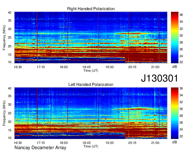Click the Left Handed Polarization spectrogram plot
The image size is (186, 151).
91,113
